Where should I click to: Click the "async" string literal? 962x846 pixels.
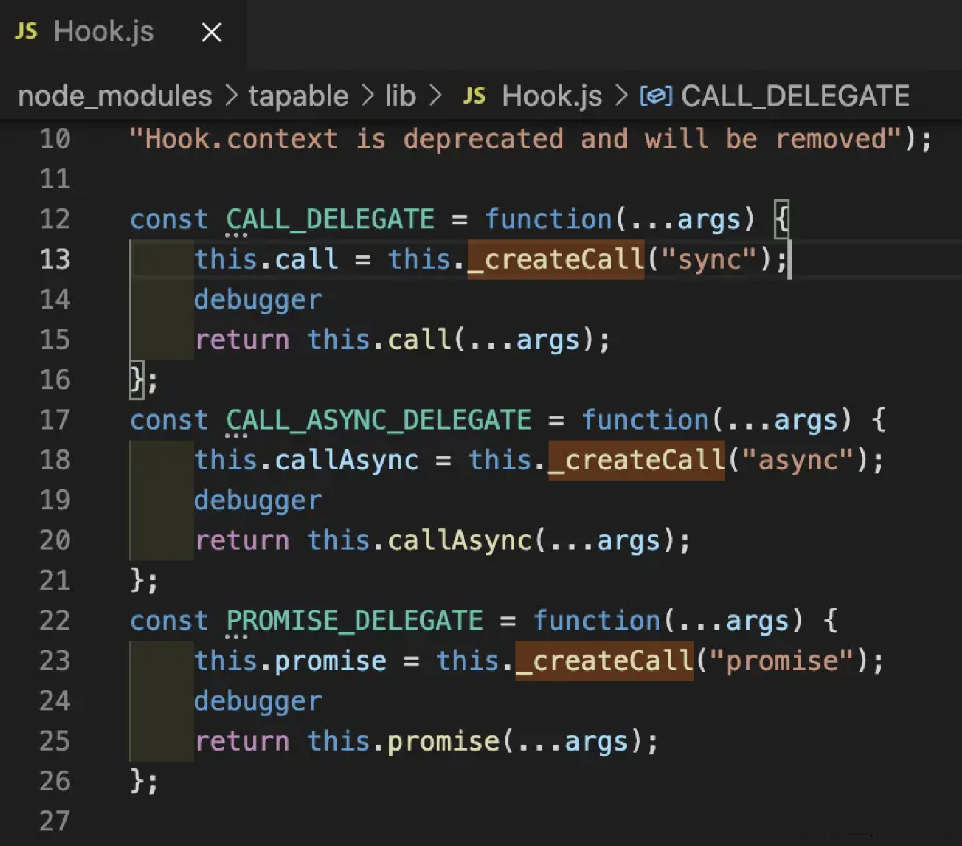point(797,460)
